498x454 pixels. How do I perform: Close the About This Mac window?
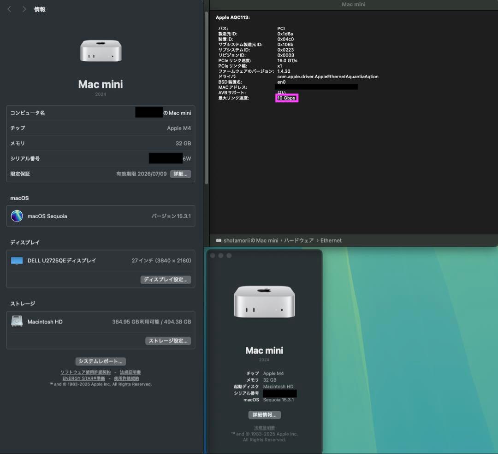click(x=213, y=256)
